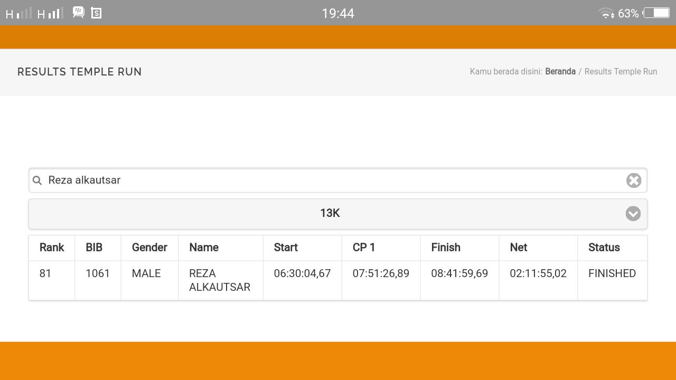Go to the Beranda breadcrumb link
This screenshot has height=380, width=676.
(560, 72)
